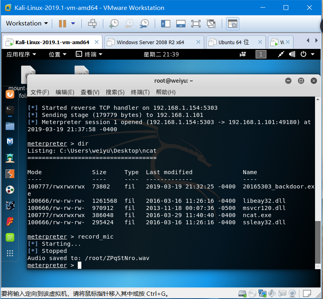
Task: Open the Terminal dock icon
Action: (x=10, y=110)
